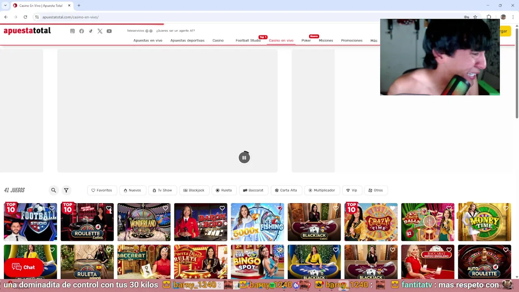Open the Football Studio game thumbnail
Screen dimensions: 519x292
(x=30, y=222)
